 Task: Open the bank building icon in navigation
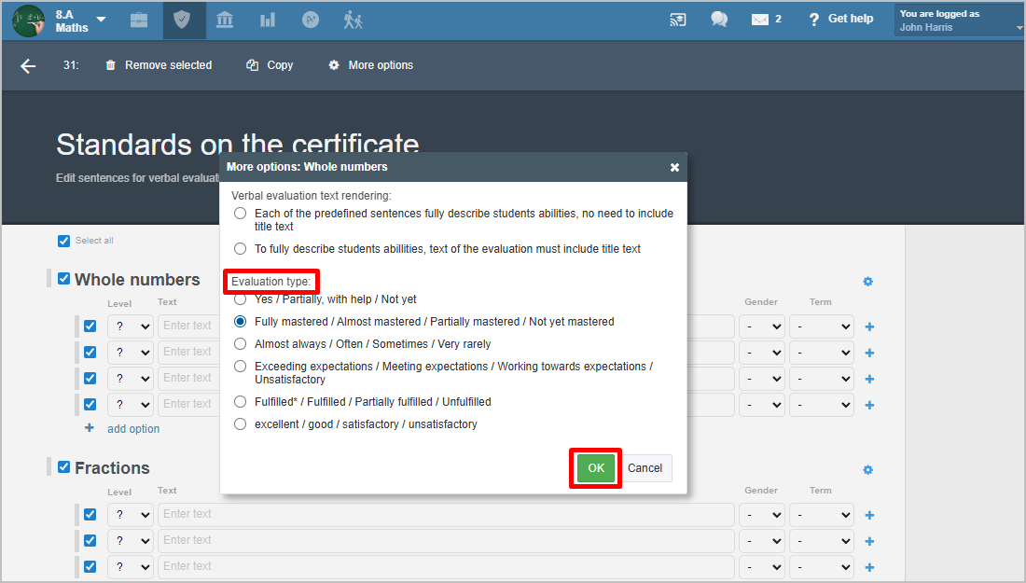(x=225, y=20)
